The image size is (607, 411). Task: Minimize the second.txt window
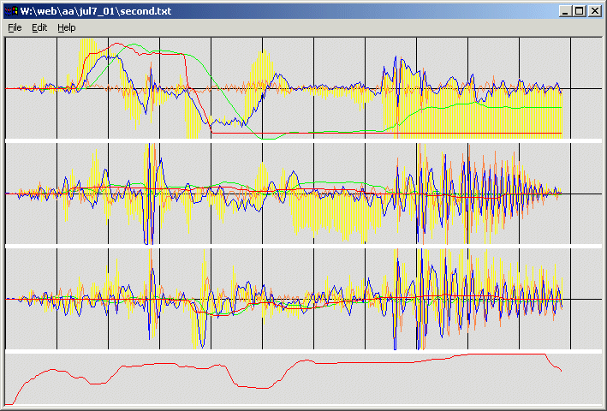click(564, 11)
